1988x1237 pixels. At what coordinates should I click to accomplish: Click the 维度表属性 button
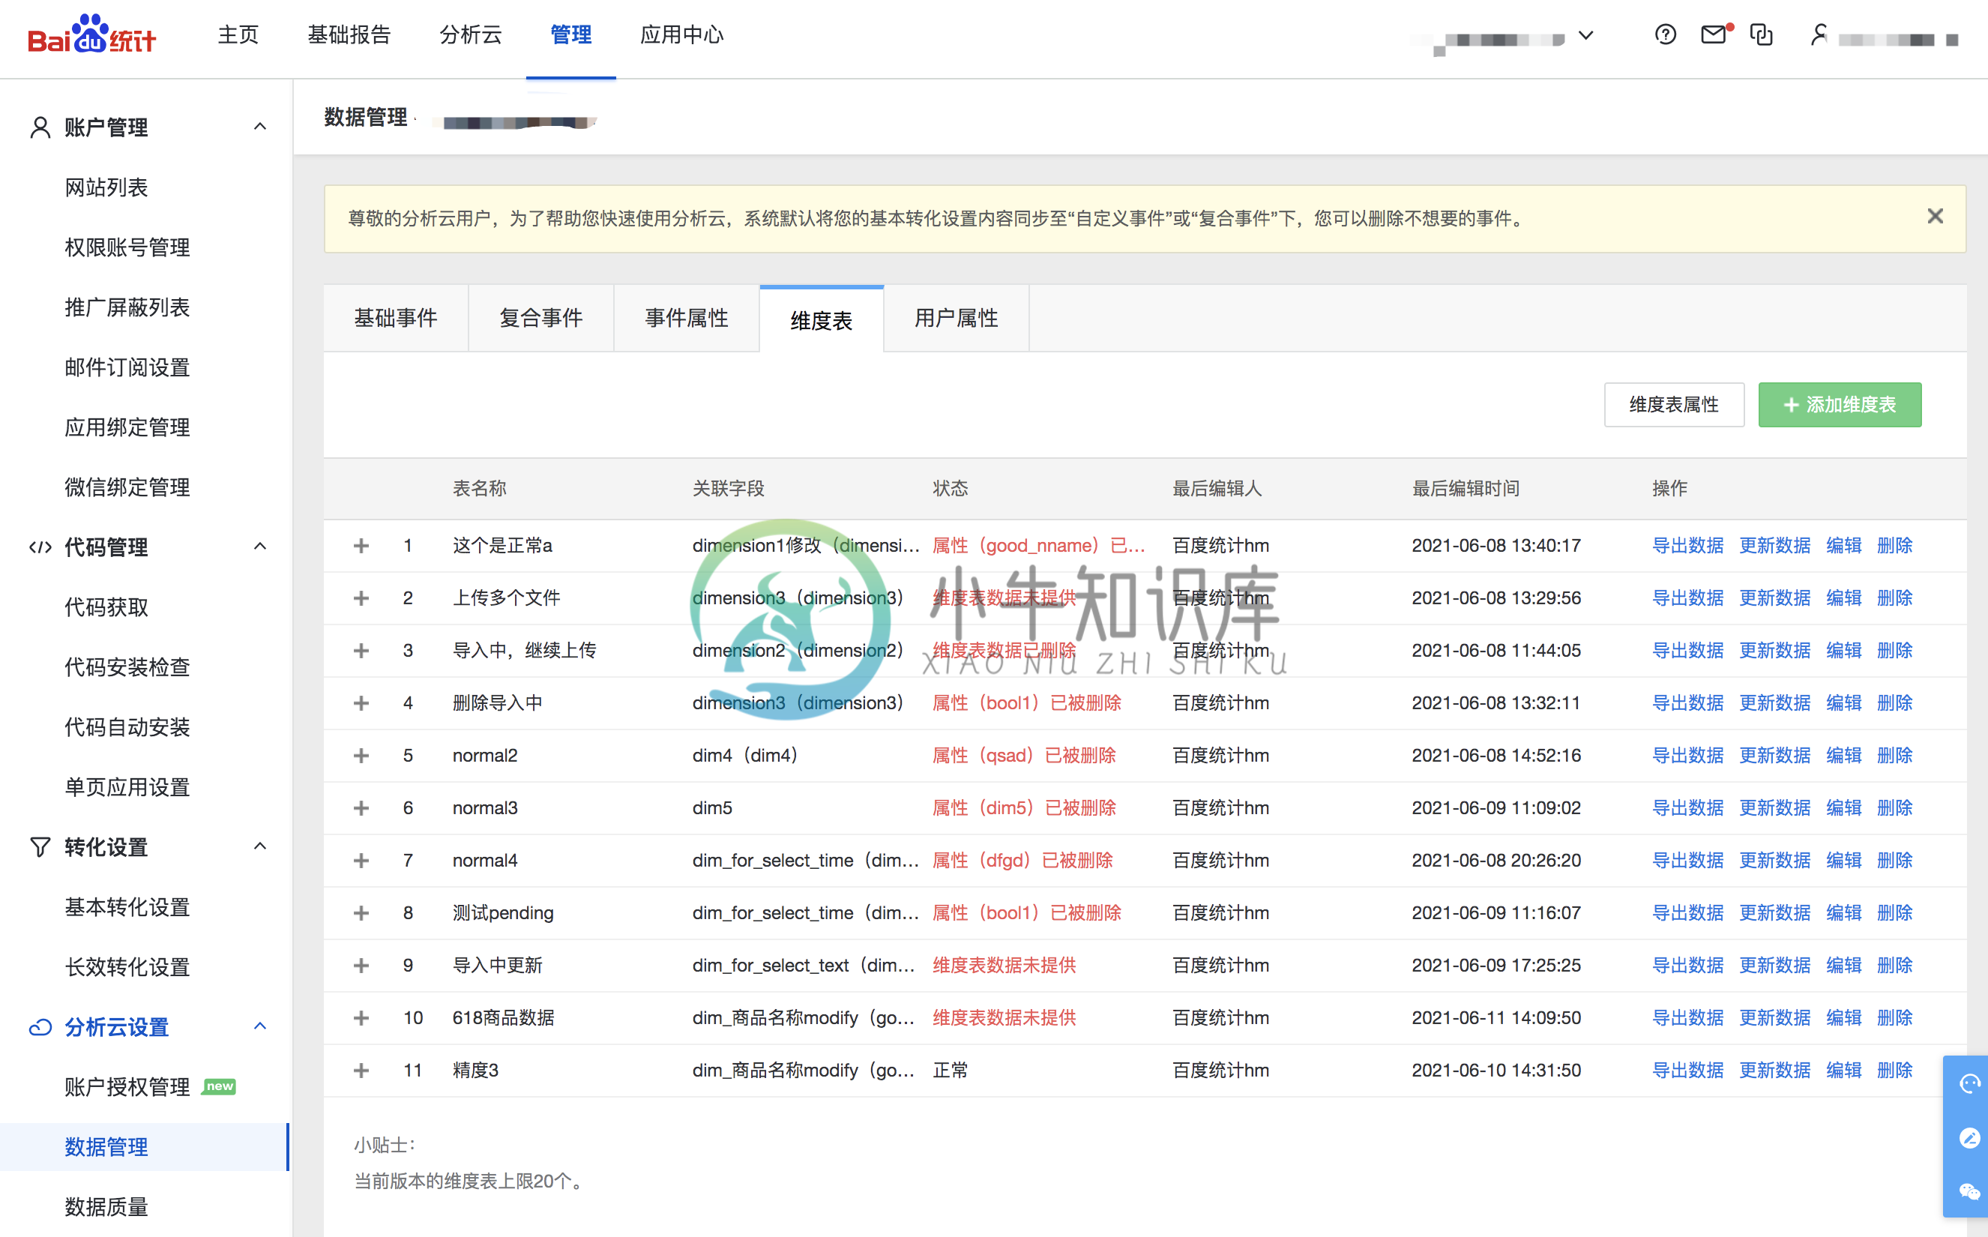(x=1674, y=405)
